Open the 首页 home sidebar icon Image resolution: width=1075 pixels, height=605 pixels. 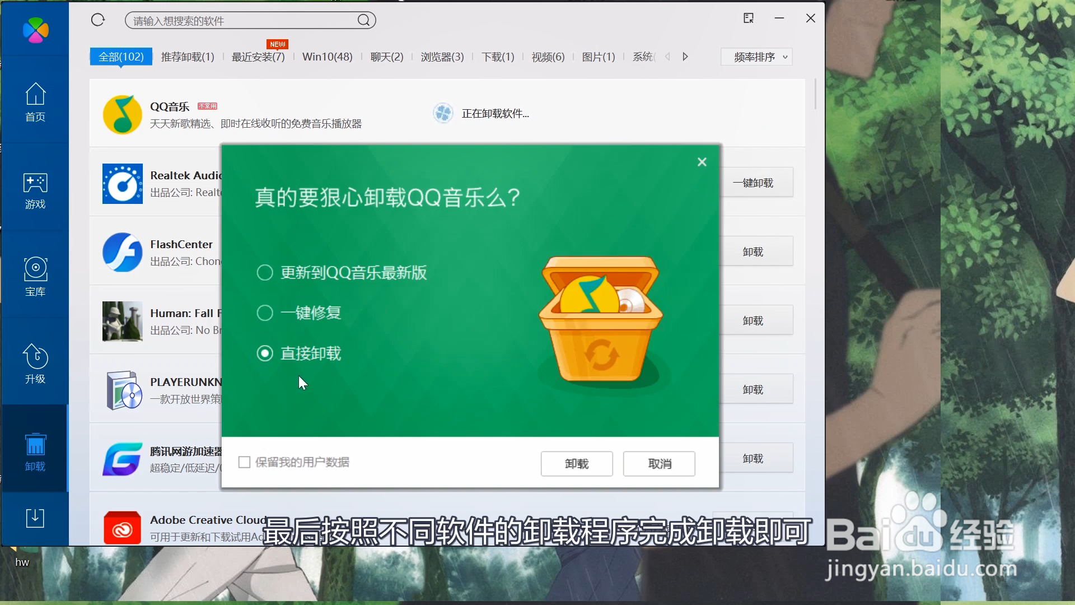(x=35, y=101)
